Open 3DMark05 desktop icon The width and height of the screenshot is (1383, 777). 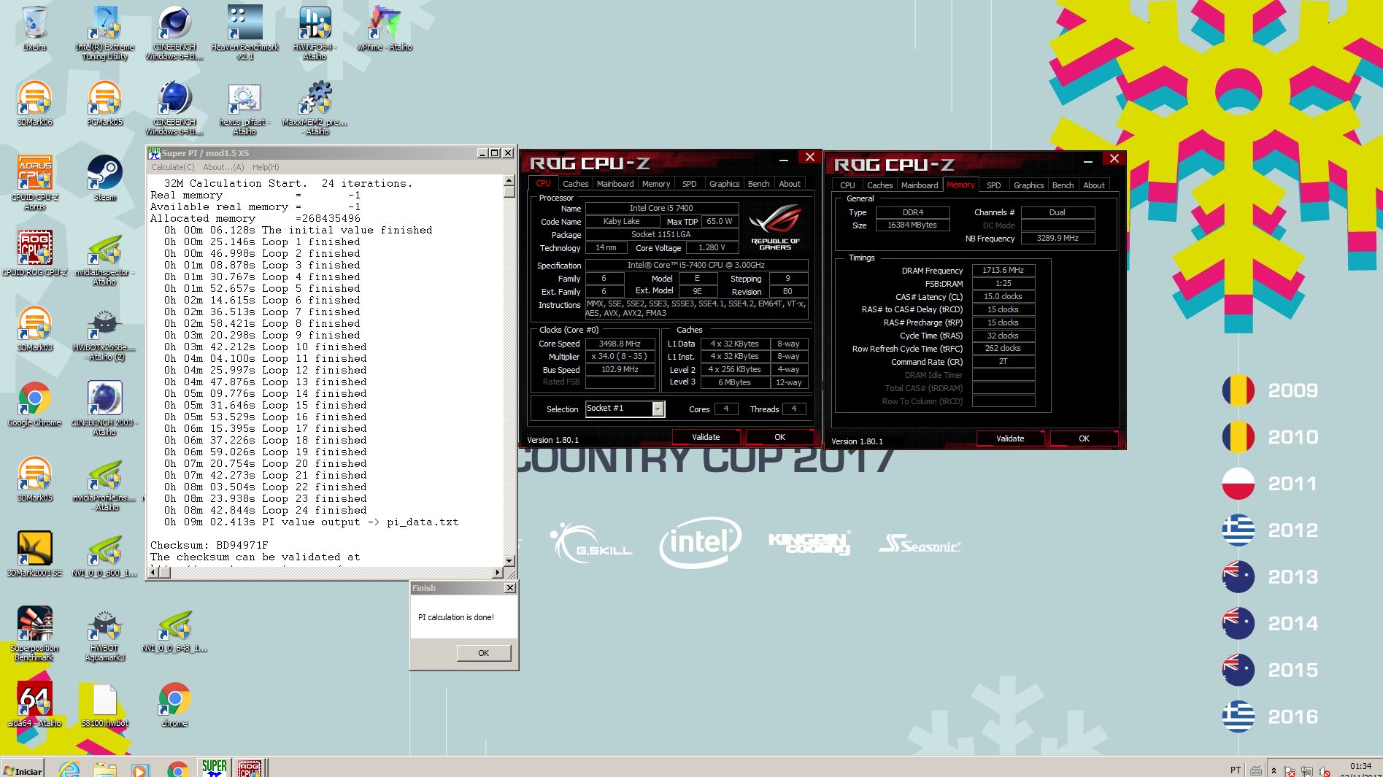click(34, 479)
